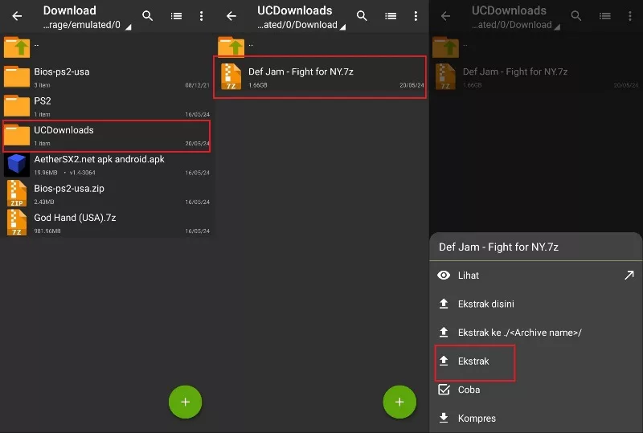Click 19.96MB size under AetherSX2 apk
643x433 pixels.
pos(46,173)
